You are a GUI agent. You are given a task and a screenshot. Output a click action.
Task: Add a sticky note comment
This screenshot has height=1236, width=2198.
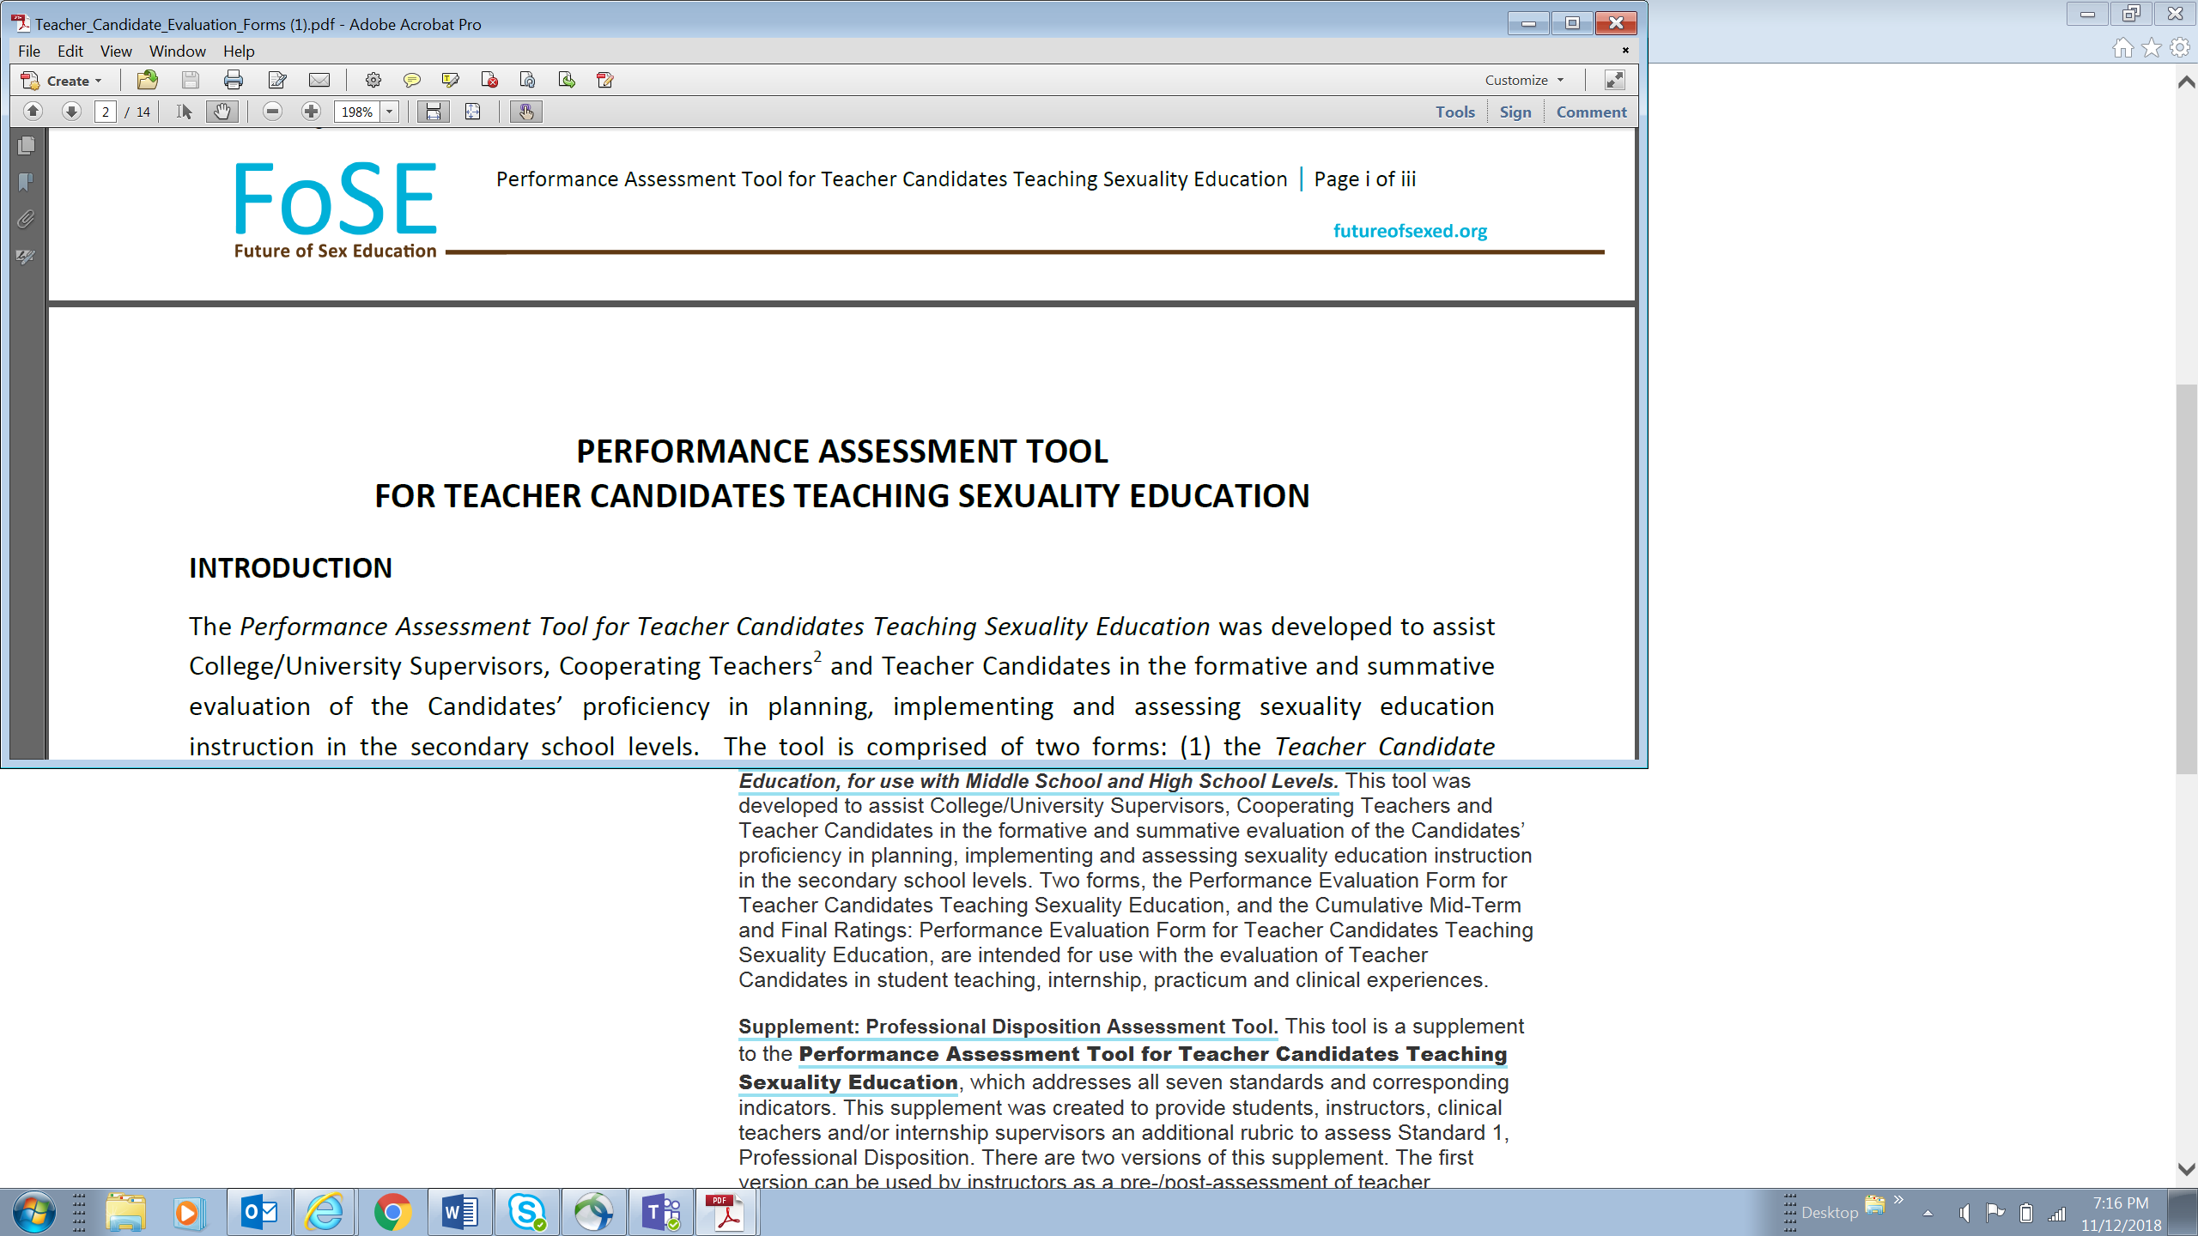pos(412,80)
